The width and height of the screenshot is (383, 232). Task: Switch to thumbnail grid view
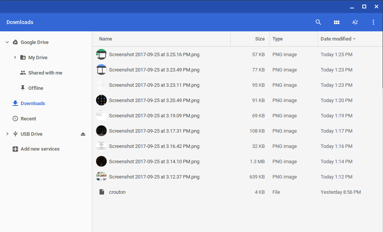point(337,22)
